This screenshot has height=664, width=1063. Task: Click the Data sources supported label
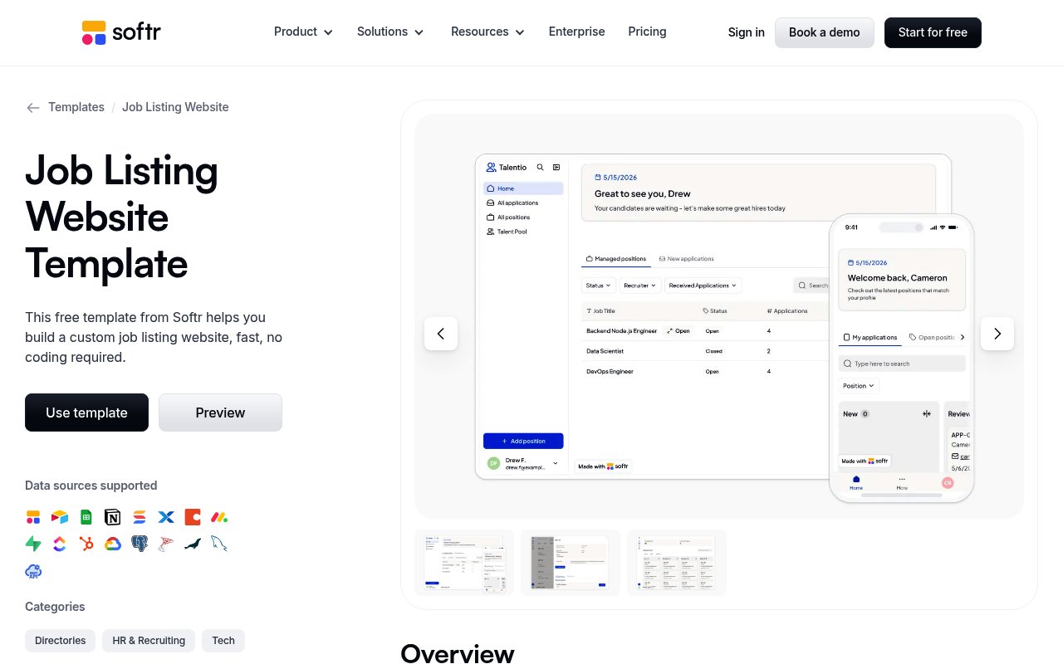91,486
